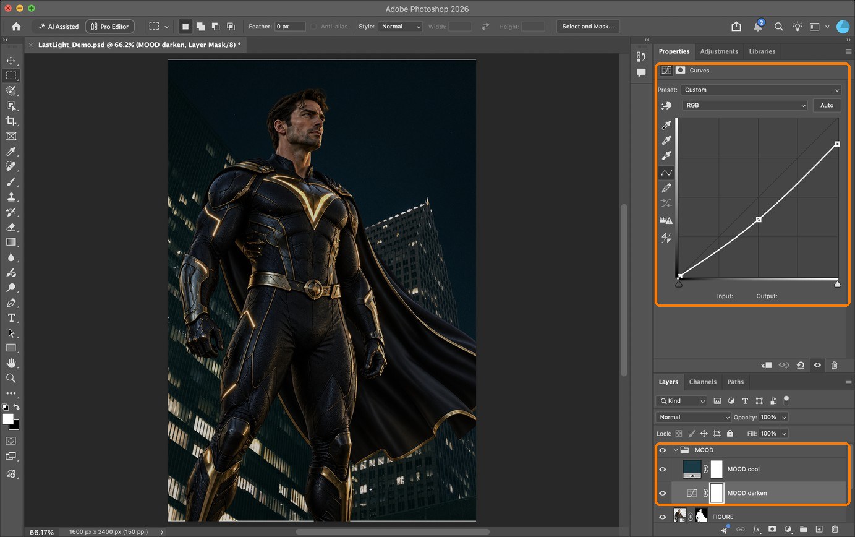Open the Curves Preset dropdown

tap(762, 90)
